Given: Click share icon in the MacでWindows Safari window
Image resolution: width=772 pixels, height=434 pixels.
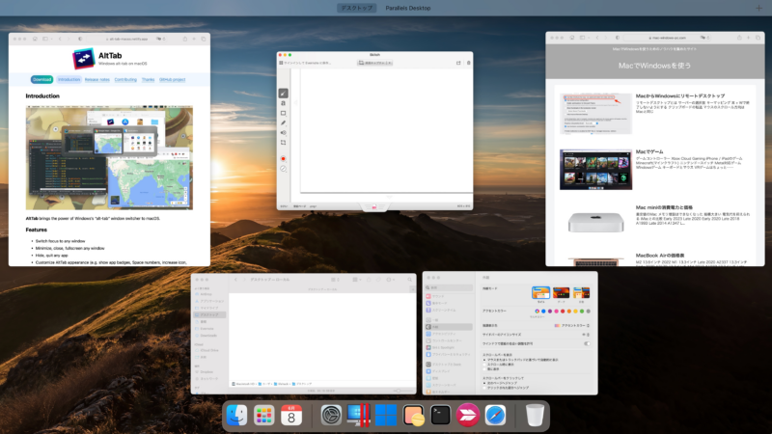Looking at the screenshot, I should [739, 38].
